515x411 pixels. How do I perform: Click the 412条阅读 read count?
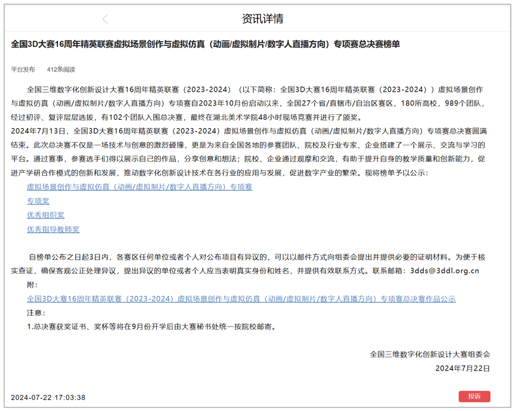pos(61,70)
